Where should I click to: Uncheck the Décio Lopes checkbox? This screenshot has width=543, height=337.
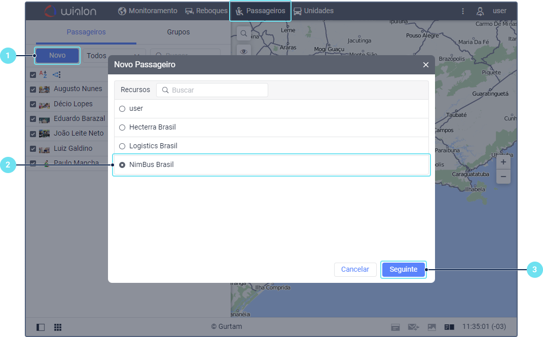click(33, 104)
